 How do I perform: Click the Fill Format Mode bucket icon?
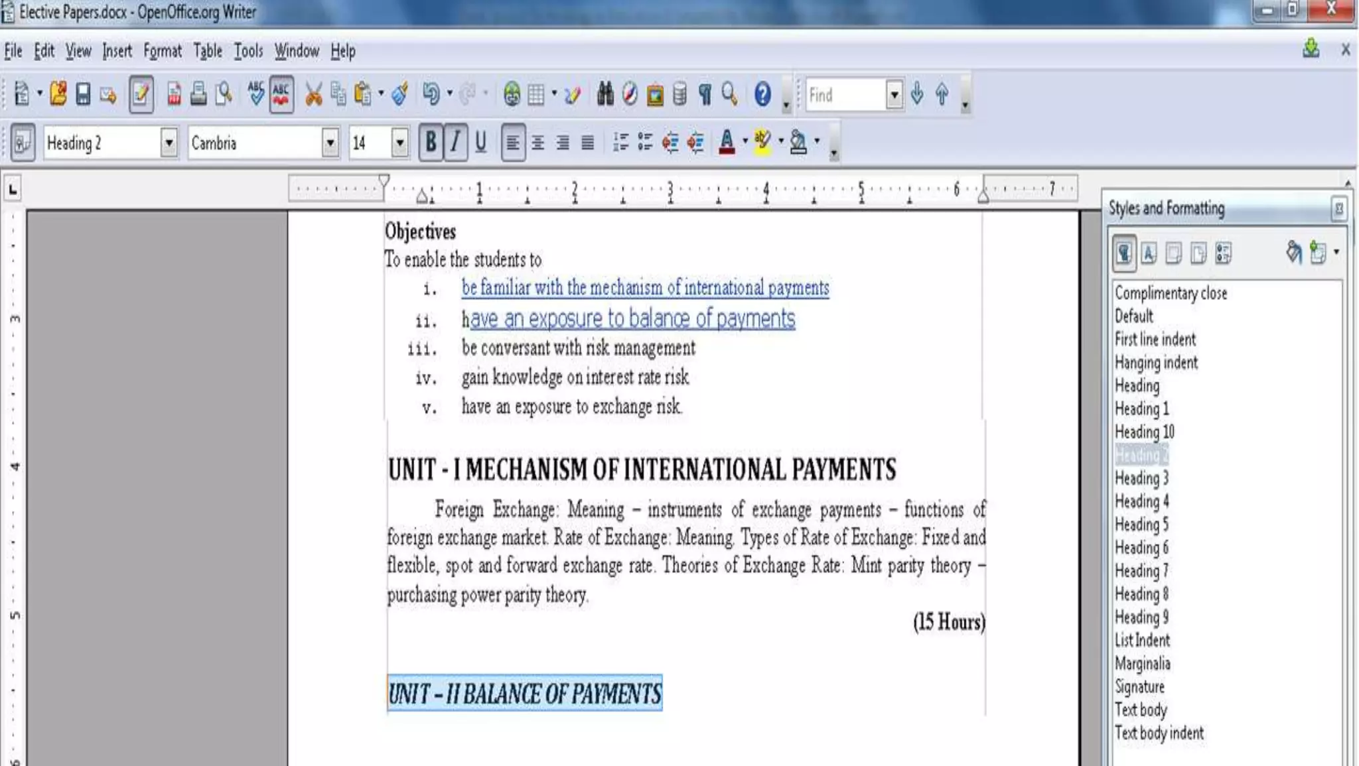coord(1293,253)
